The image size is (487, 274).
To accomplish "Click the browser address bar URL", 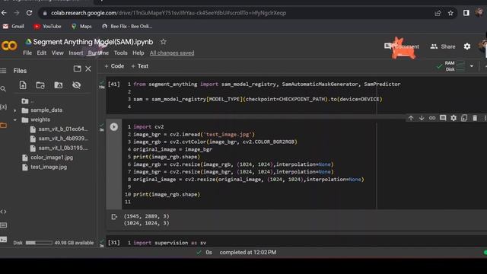I will pos(169,13).
